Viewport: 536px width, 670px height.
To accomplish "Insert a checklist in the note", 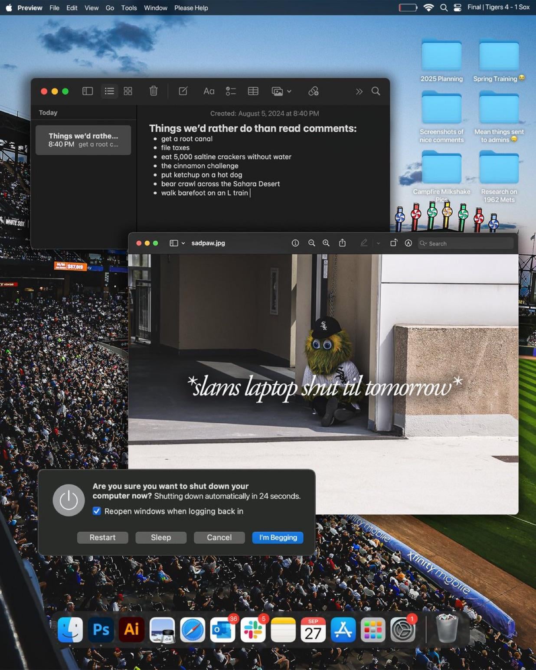I will 231,91.
